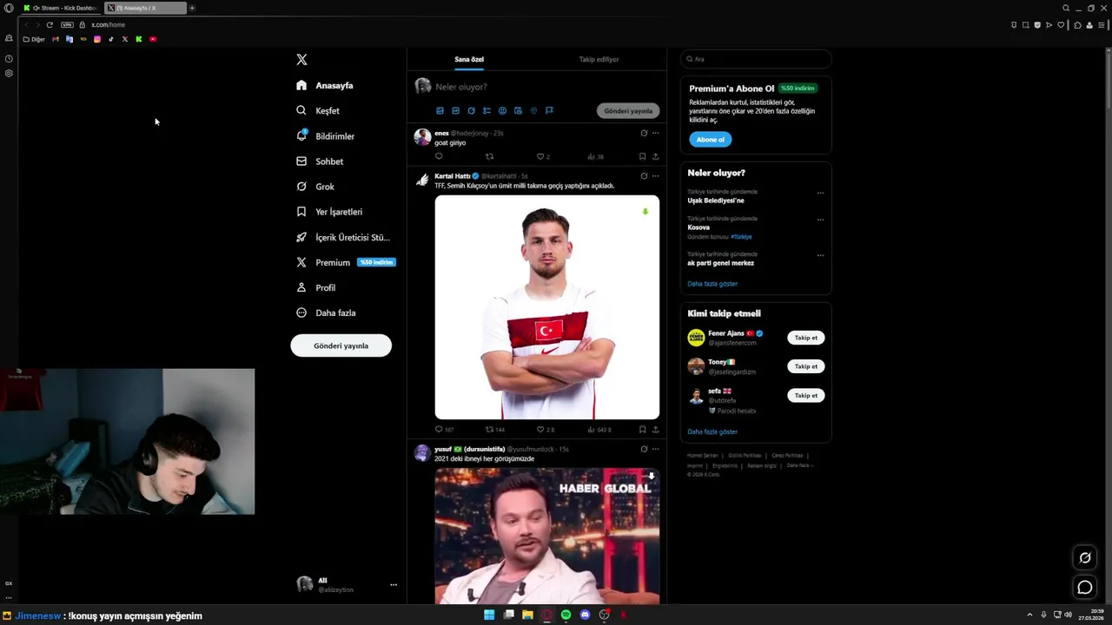
Task: Switch to Takip ediliyor tab
Action: tap(599, 59)
